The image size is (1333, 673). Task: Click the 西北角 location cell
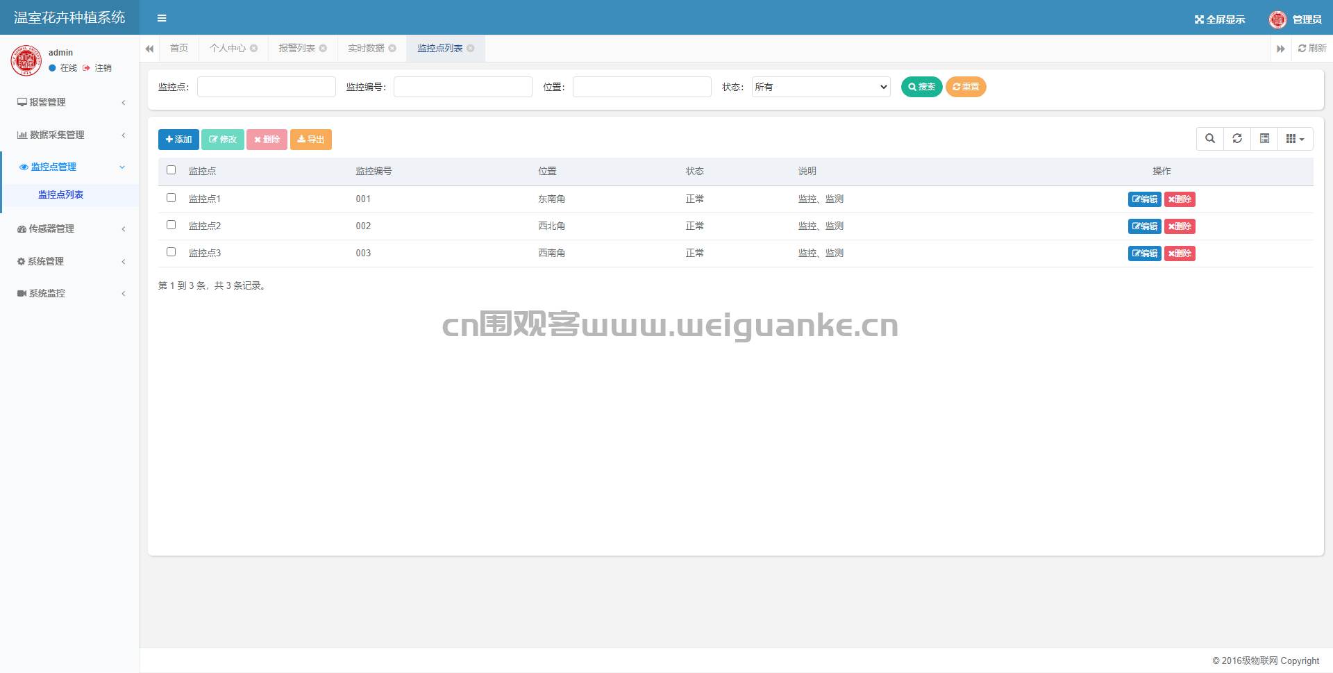[551, 226]
